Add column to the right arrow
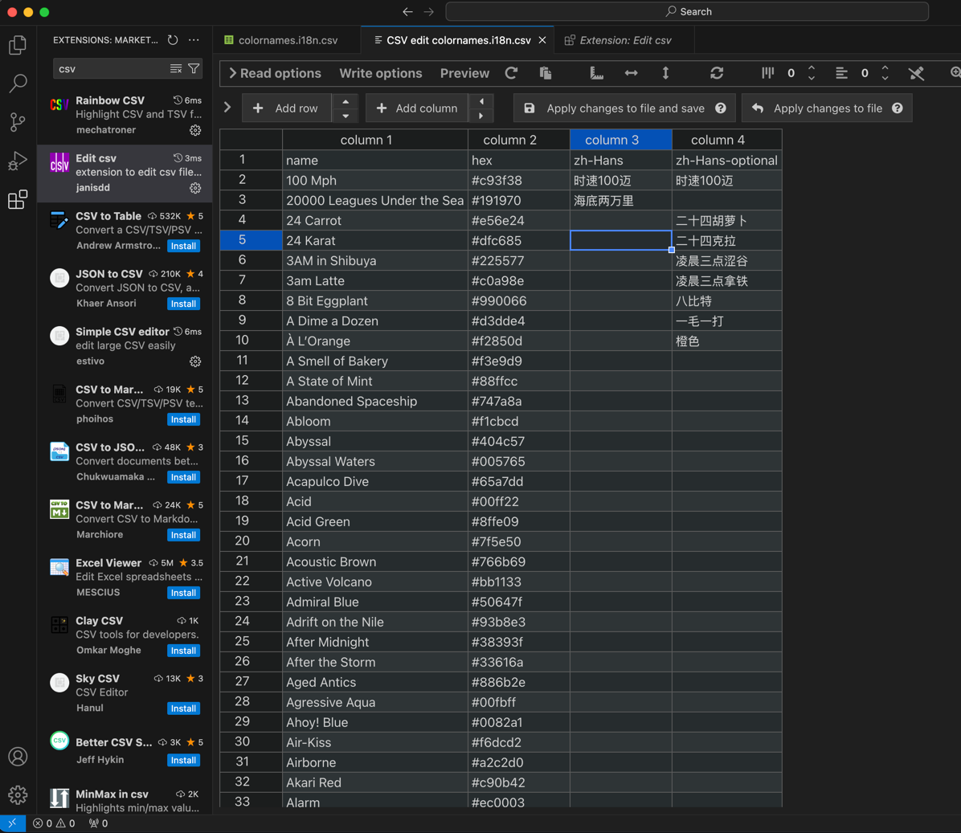The image size is (961, 833). click(x=481, y=115)
